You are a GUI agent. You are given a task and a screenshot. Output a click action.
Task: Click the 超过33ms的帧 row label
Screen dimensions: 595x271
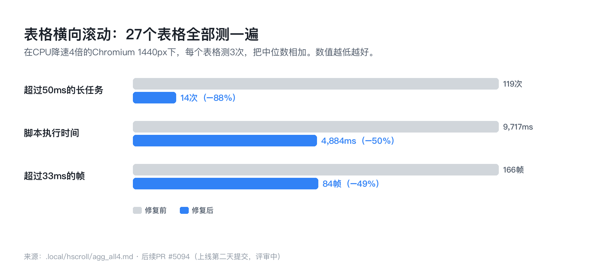[x=54, y=176]
